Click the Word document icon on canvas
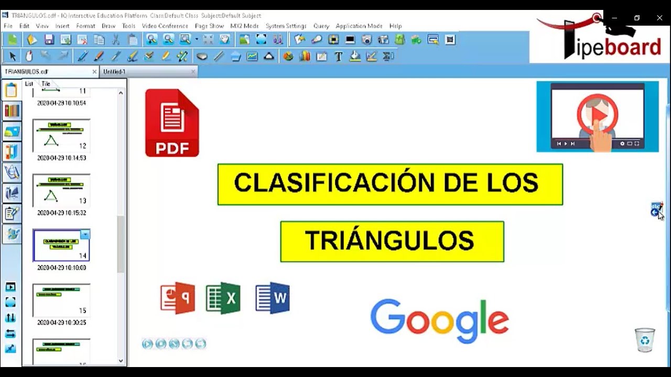 pos(273,298)
